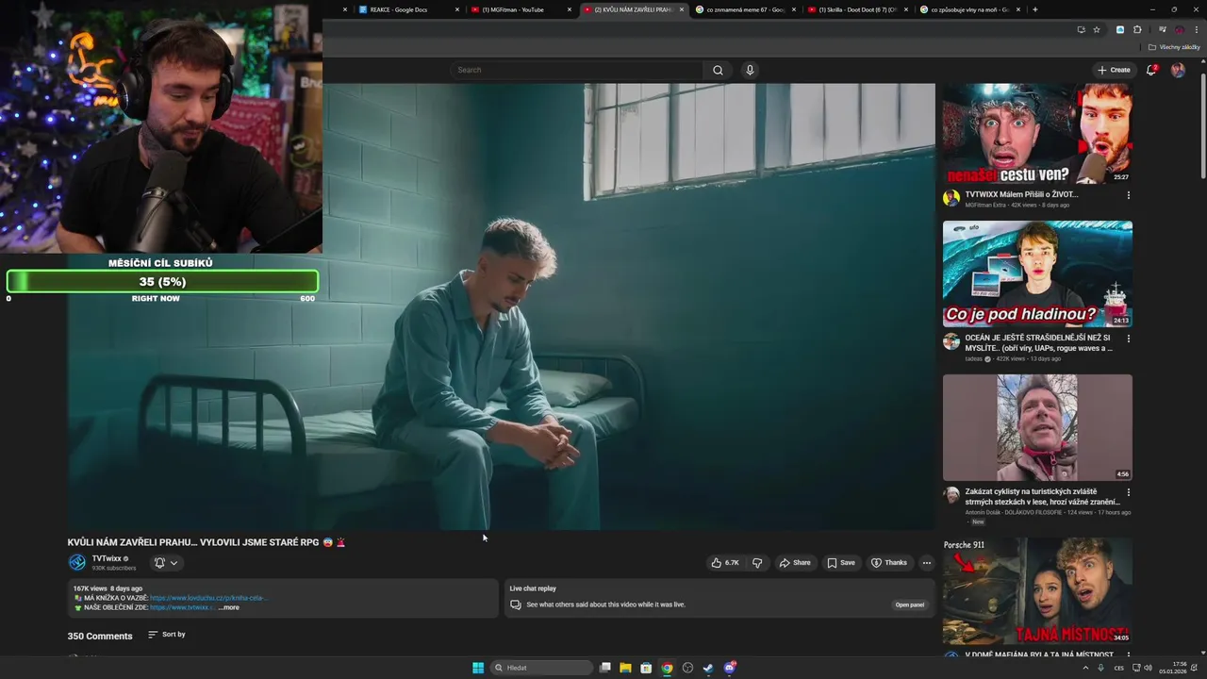Open YouTube notifications bell
This screenshot has width=1207, height=679.
[1151, 70]
